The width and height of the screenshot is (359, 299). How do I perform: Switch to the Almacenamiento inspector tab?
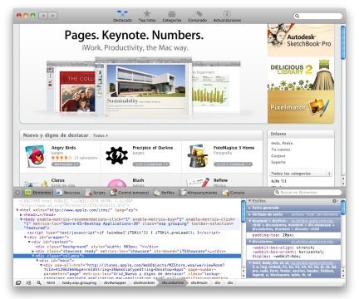click(199, 193)
